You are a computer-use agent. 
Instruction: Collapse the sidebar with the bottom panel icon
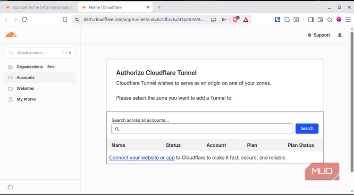click(x=10, y=187)
